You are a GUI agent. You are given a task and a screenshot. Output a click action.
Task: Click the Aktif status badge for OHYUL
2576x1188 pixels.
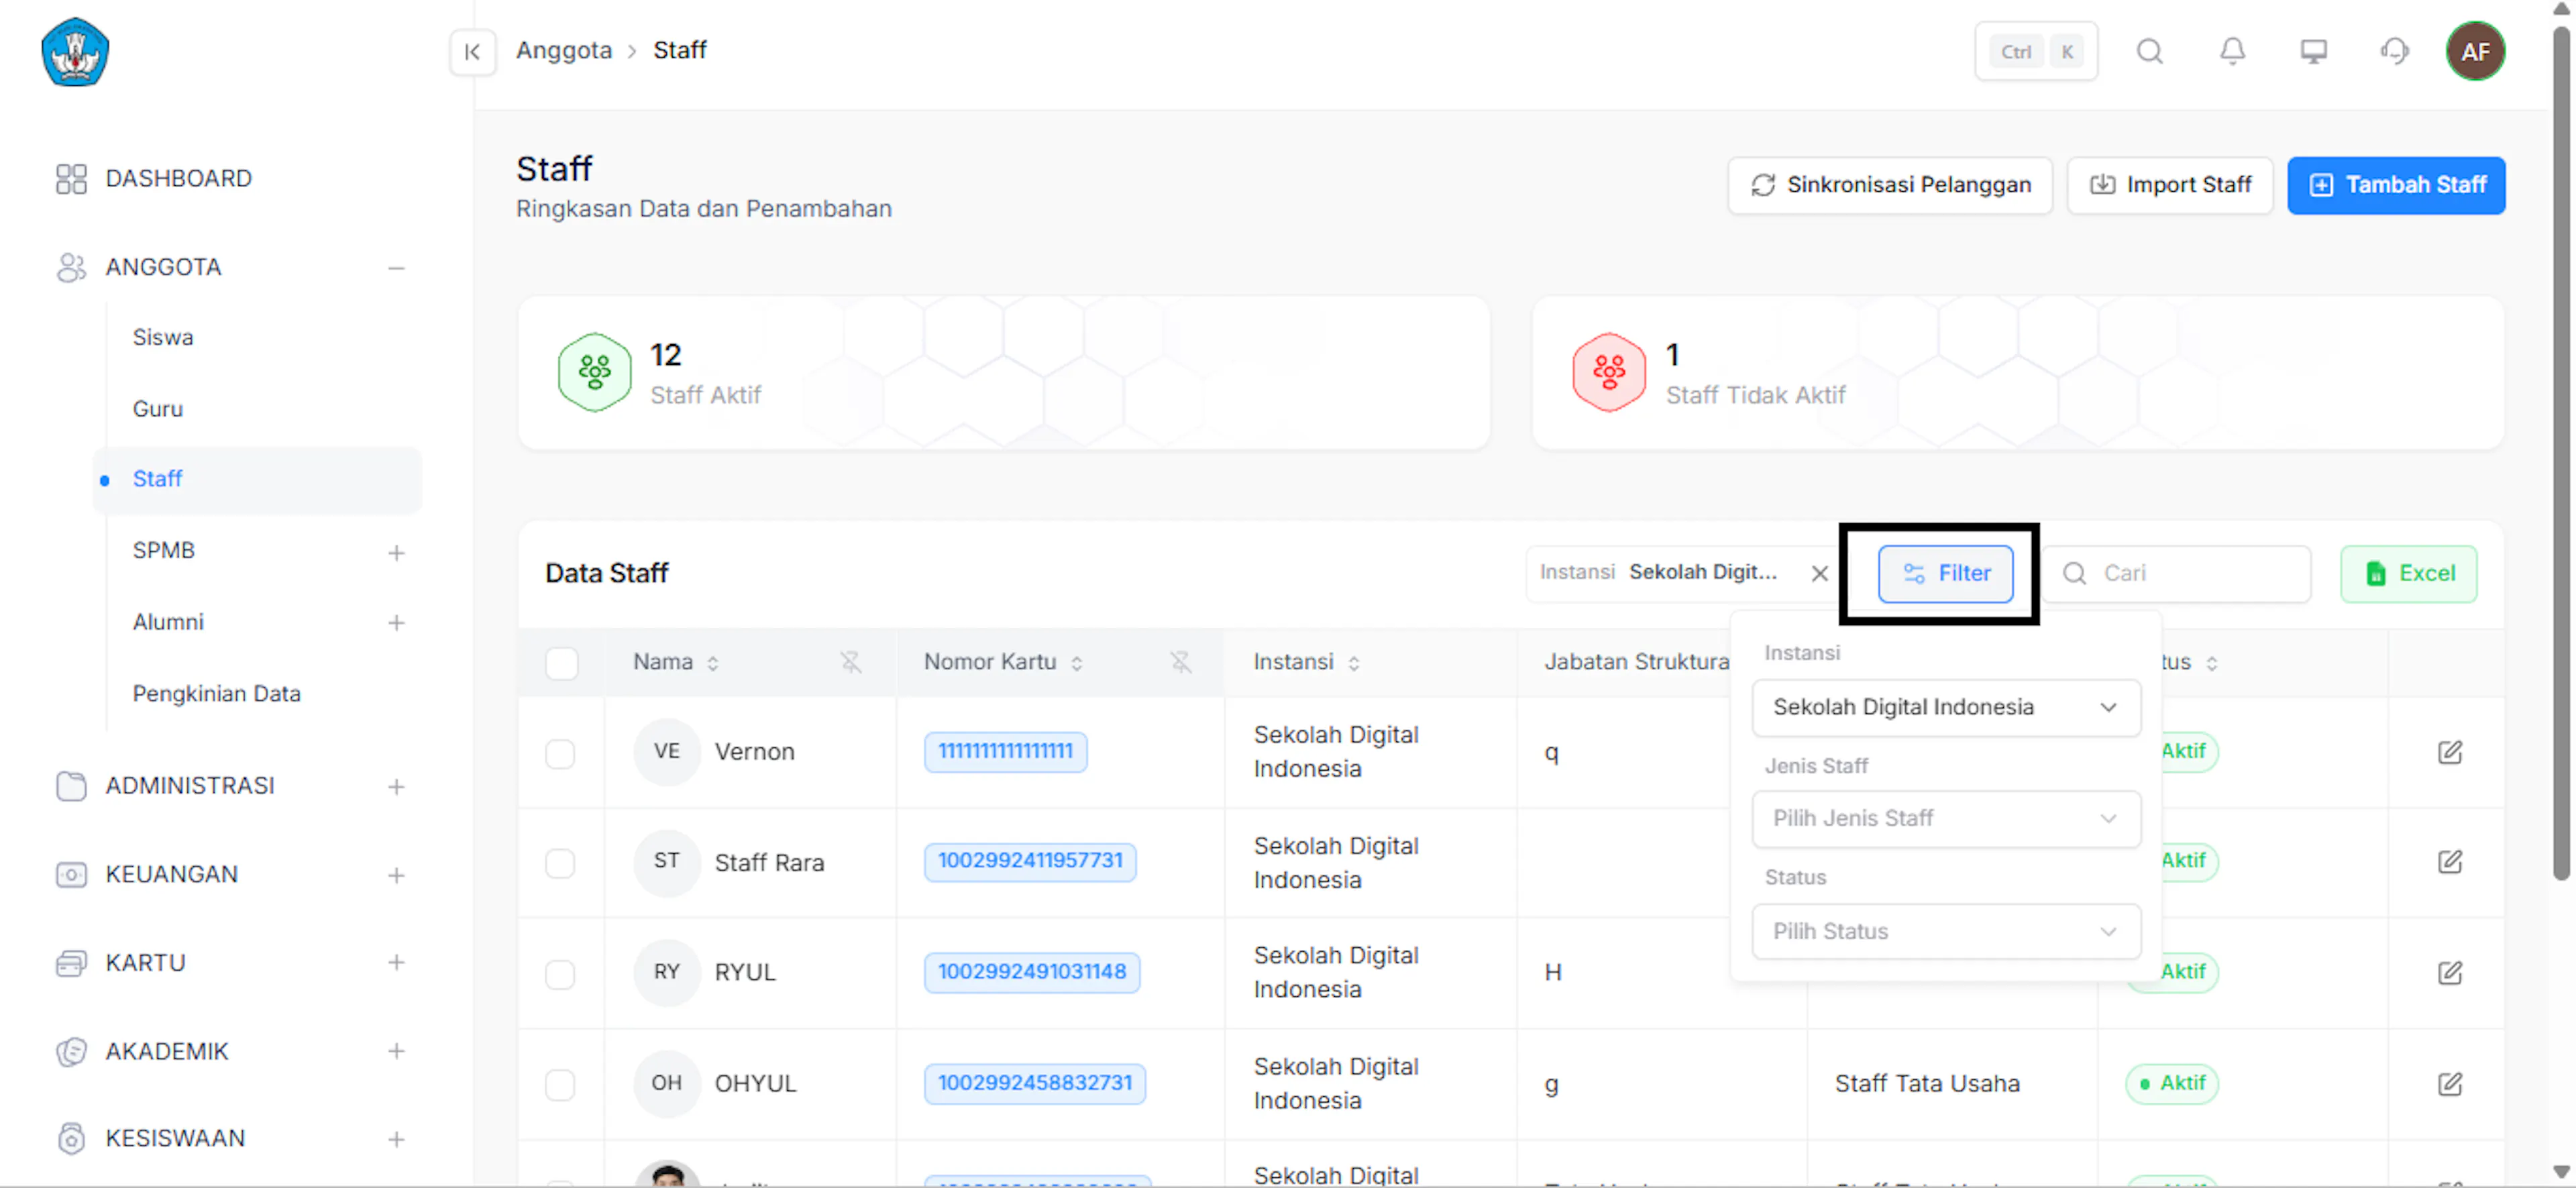coord(2172,1083)
